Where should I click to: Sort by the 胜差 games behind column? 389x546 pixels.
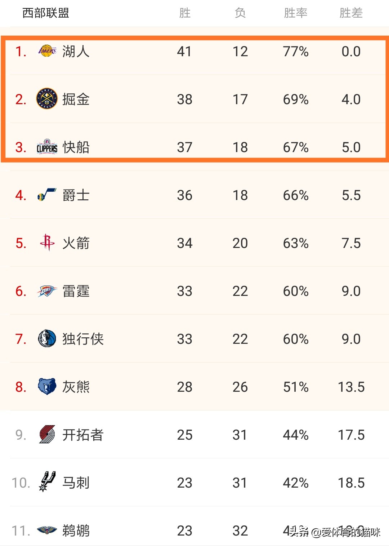pos(351,13)
